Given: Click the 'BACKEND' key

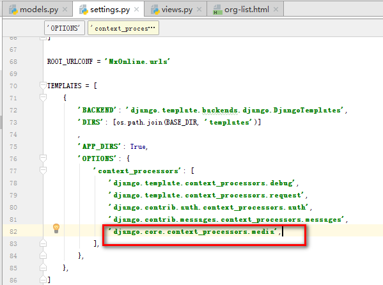Looking at the screenshot, I should pos(97,110).
